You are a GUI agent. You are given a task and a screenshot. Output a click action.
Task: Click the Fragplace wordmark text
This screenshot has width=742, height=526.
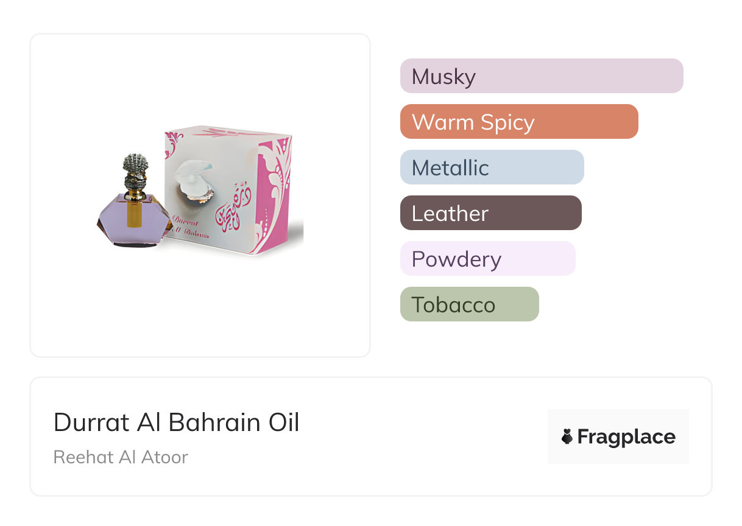point(626,437)
